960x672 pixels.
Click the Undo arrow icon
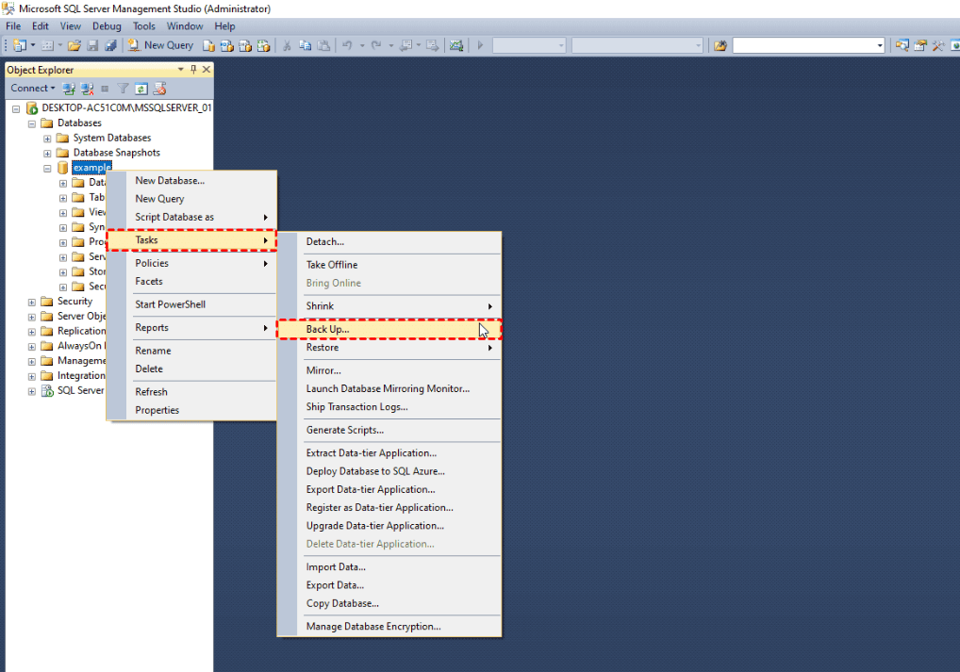(347, 45)
